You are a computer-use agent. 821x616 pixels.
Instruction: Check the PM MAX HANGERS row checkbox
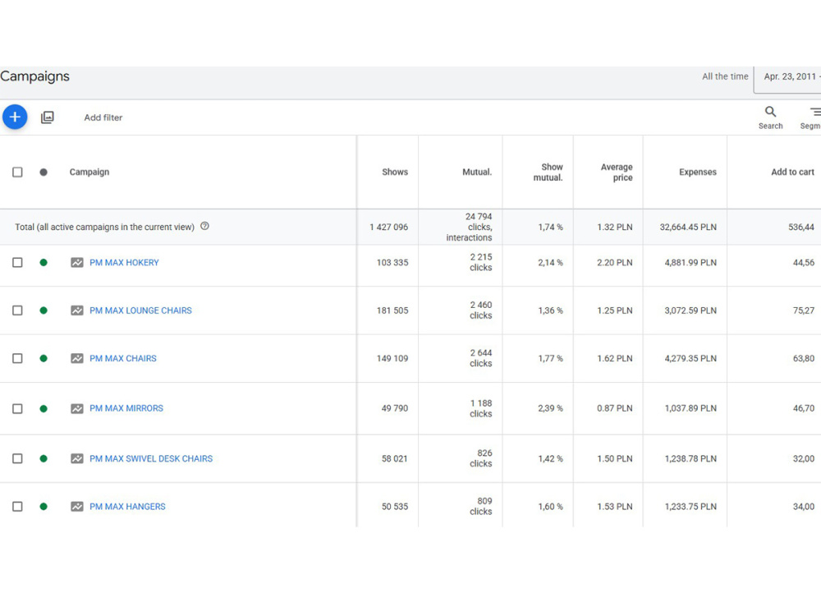click(17, 507)
